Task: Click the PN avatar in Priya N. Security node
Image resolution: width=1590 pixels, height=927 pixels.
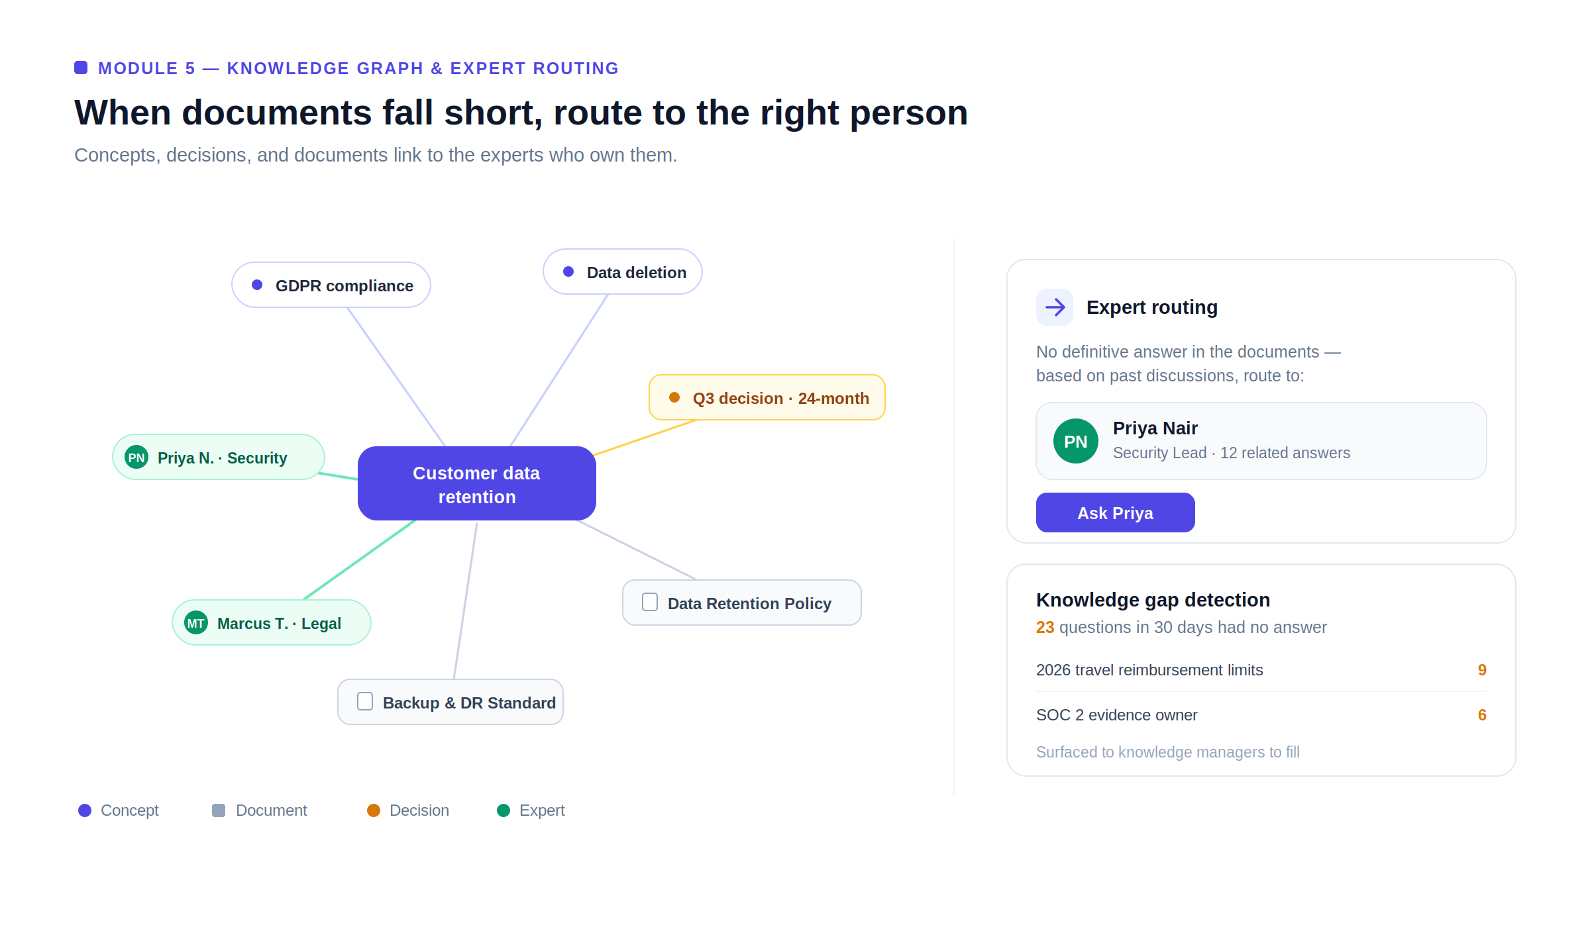Action: coord(136,457)
